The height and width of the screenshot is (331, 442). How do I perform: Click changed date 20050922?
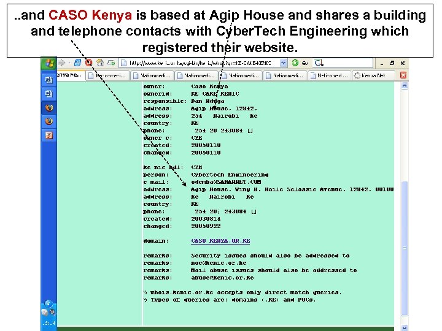(x=206, y=226)
